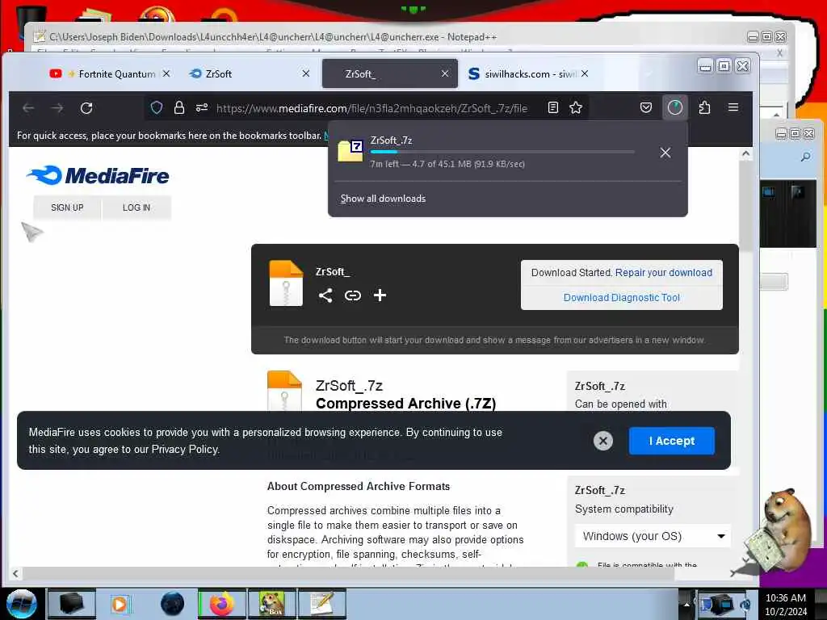This screenshot has height=620, width=827.
Task: Dismiss cookie banner with round X
Action: [602, 441]
